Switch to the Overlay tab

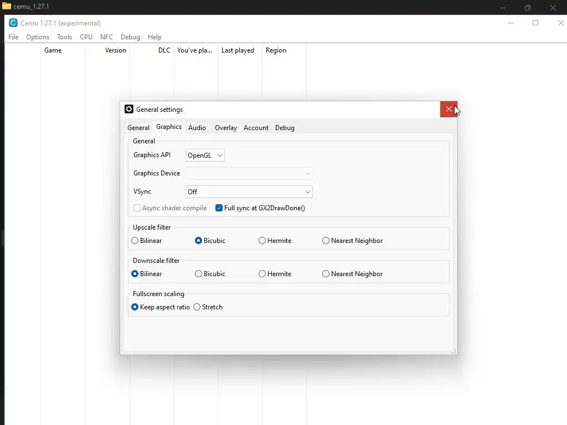226,128
